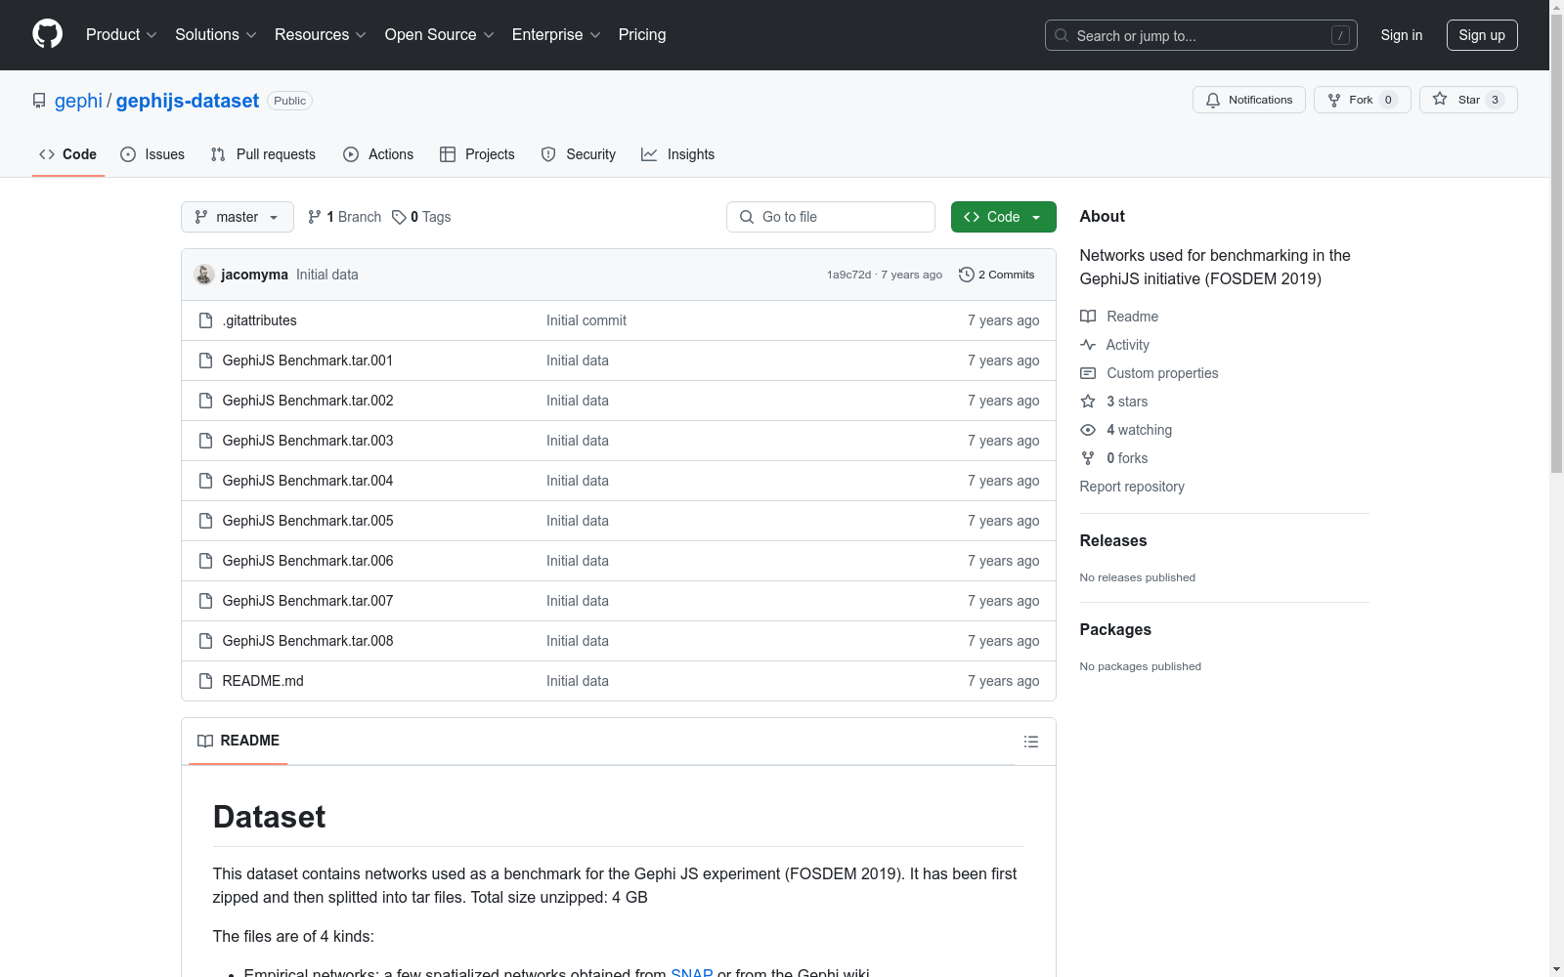Open GephiJS Benchmark.tar.003 file

pos(308,441)
